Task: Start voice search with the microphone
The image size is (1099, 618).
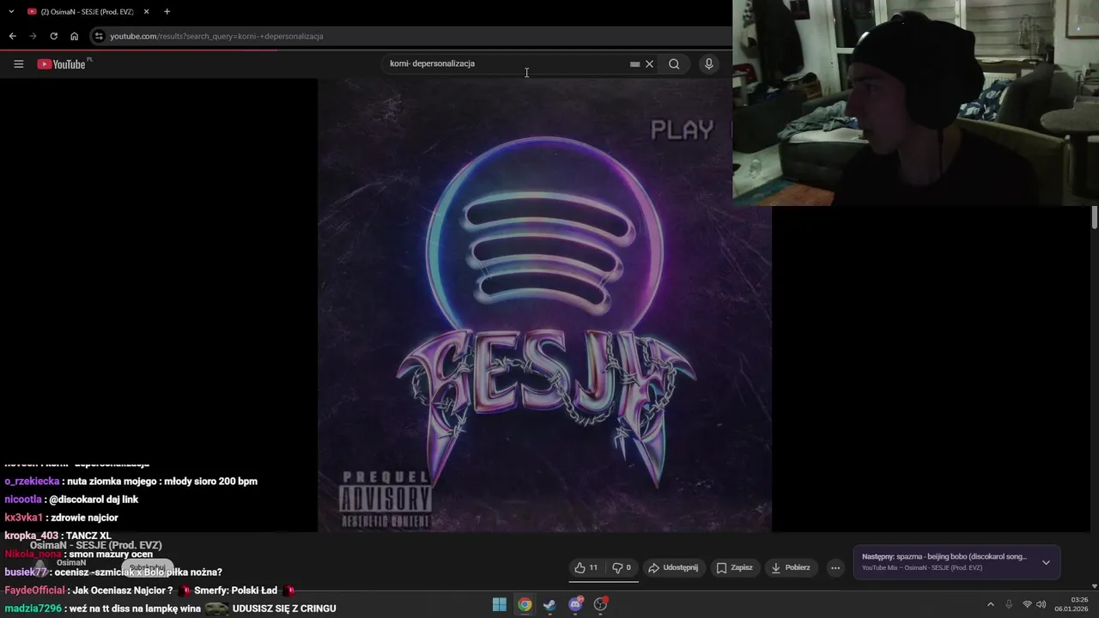Action: coord(708,64)
